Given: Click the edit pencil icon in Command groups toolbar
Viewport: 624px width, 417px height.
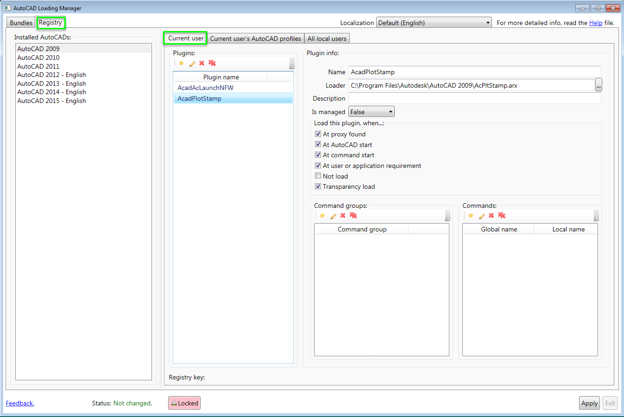Looking at the screenshot, I should (x=333, y=216).
